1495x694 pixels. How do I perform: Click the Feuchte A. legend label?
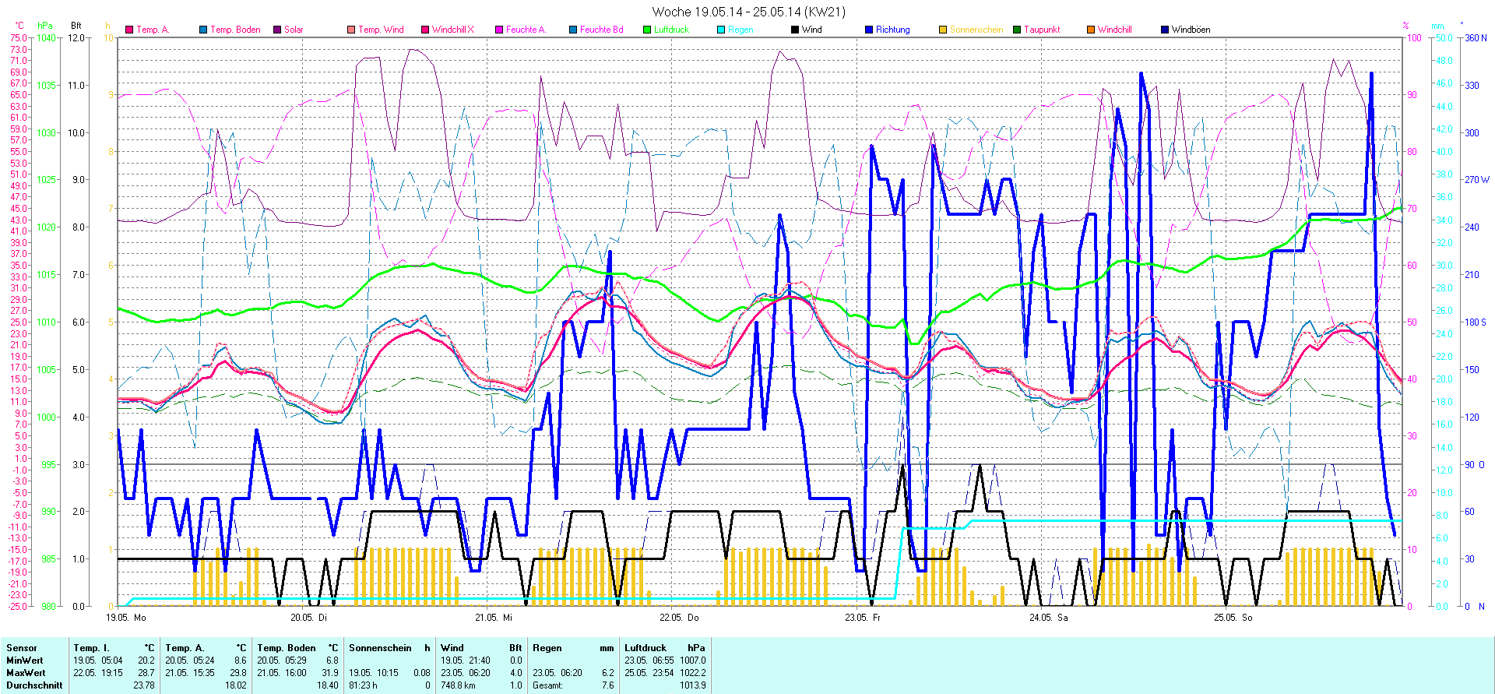(x=526, y=30)
